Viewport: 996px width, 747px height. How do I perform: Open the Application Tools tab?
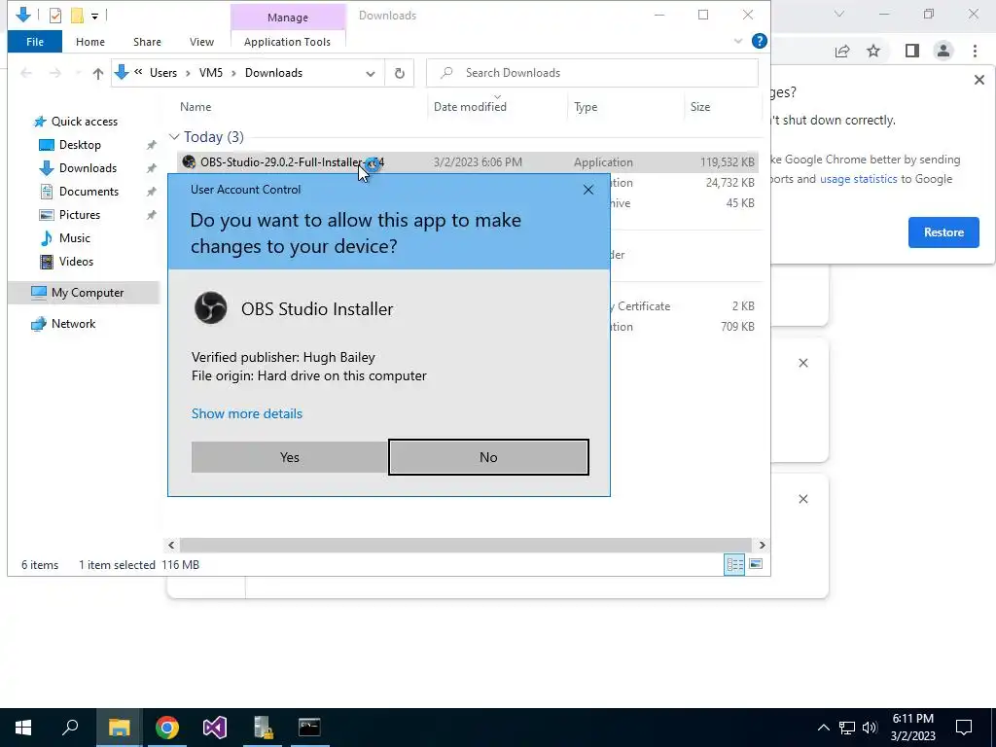click(x=287, y=42)
